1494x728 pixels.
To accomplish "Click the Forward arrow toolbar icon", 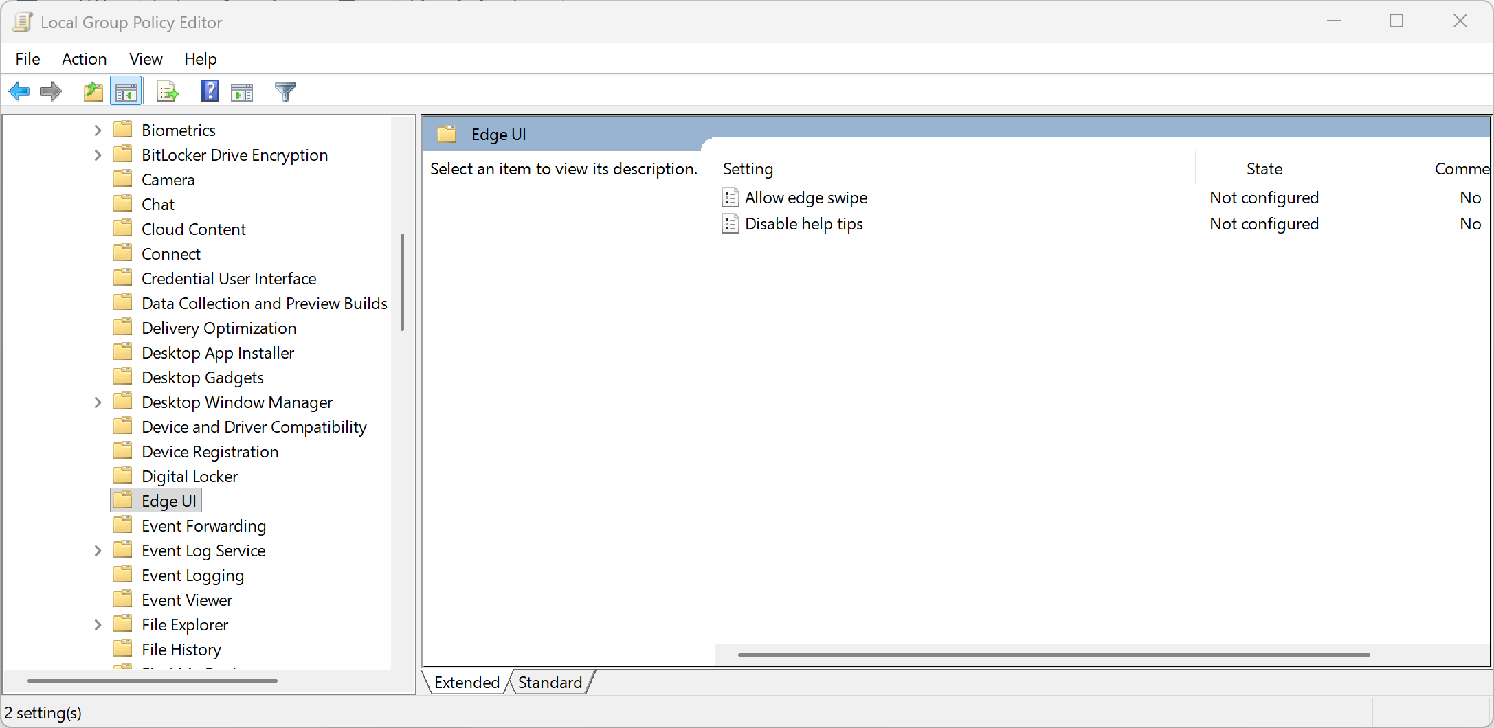I will 51,91.
